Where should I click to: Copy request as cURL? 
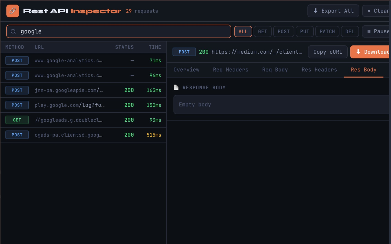pyautogui.click(x=327, y=52)
